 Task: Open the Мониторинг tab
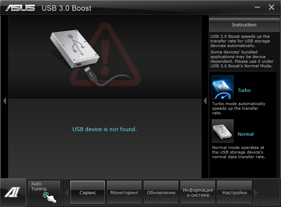pyautogui.click(x=124, y=192)
